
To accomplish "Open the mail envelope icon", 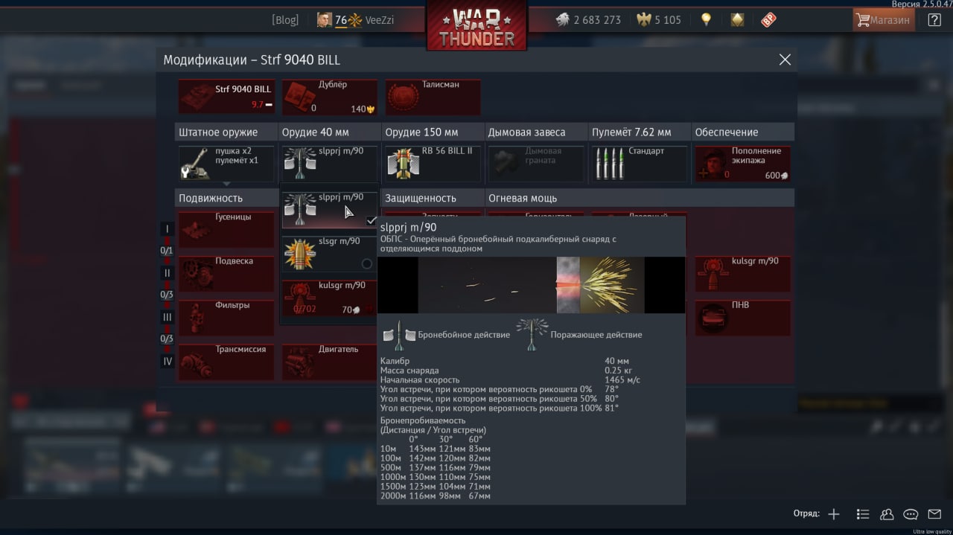I will pyautogui.click(x=934, y=514).
